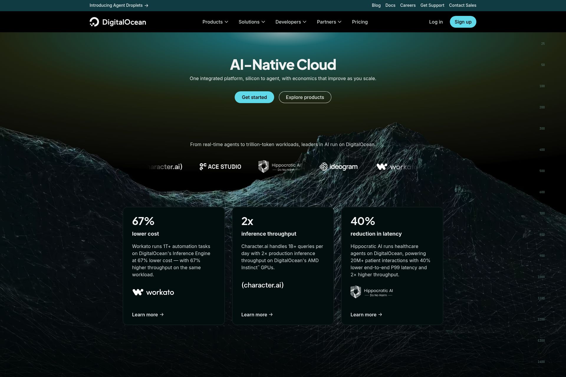Click Contact Sales in top bar
566x377 pixels.
463,5
